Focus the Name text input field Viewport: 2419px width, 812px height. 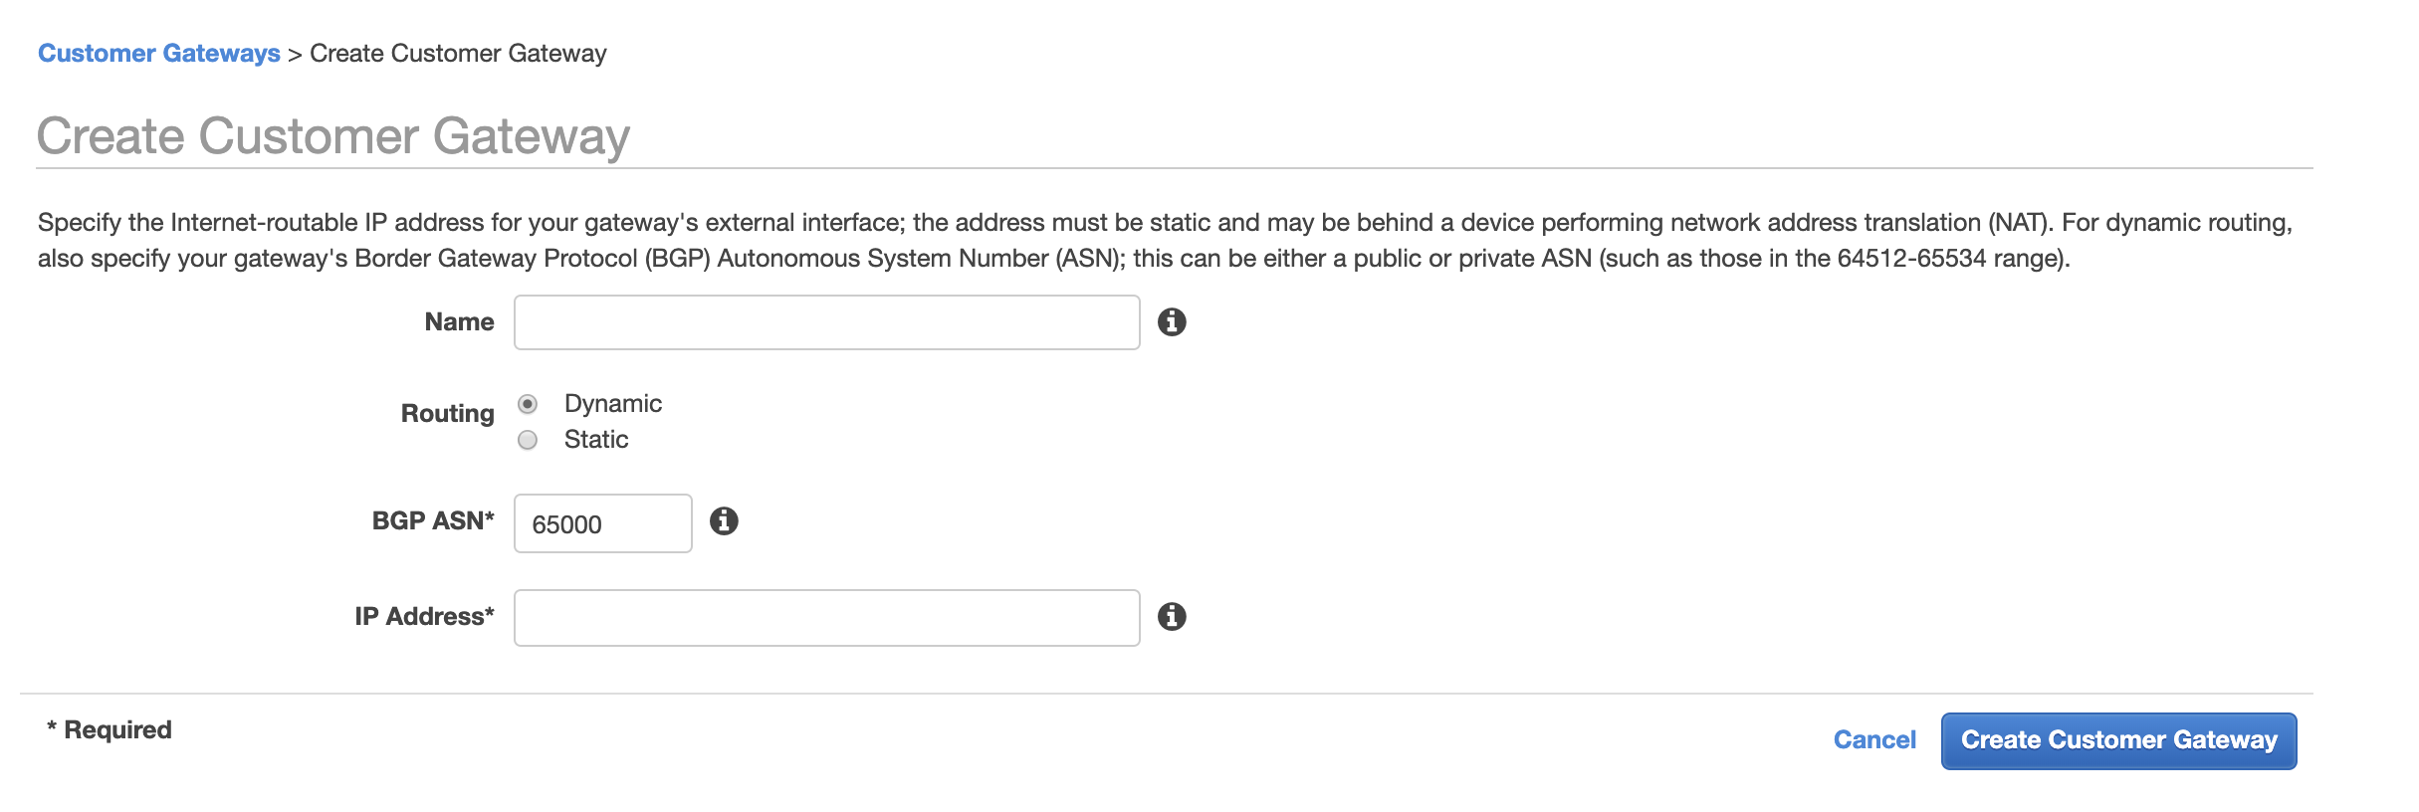[826, 322]
